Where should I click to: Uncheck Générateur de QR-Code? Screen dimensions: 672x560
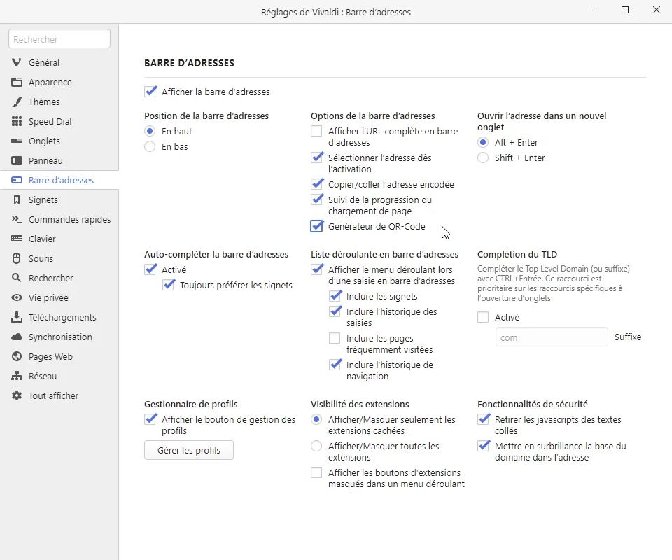[x=316, y=226]
